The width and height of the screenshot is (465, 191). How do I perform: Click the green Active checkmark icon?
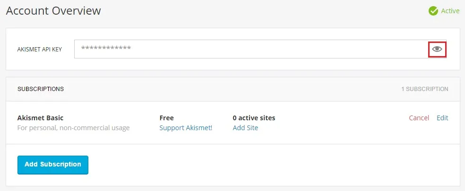tap(433, 11)
